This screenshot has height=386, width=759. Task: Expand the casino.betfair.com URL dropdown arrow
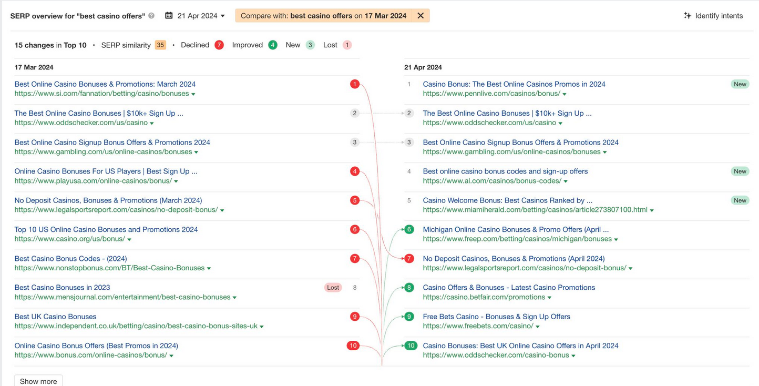click(549, 298)
